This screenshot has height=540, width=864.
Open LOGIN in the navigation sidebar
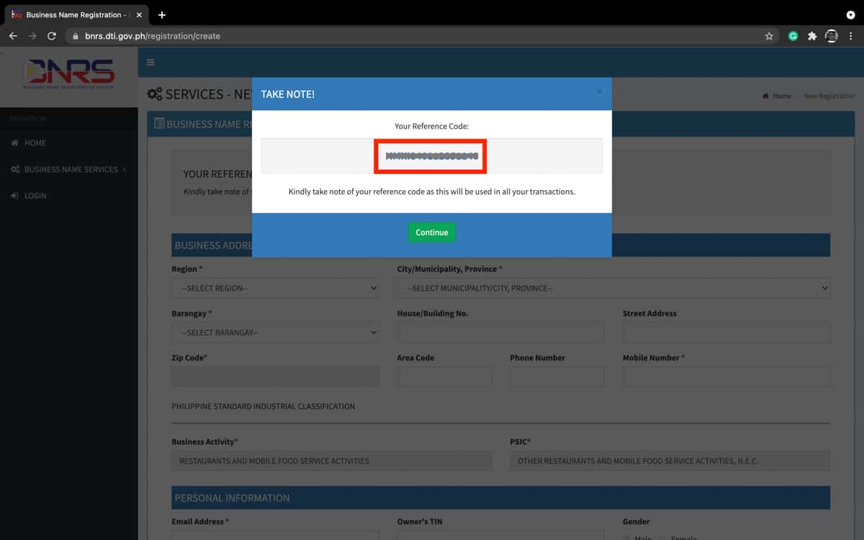pyautogui.click(x=69, y=196)
